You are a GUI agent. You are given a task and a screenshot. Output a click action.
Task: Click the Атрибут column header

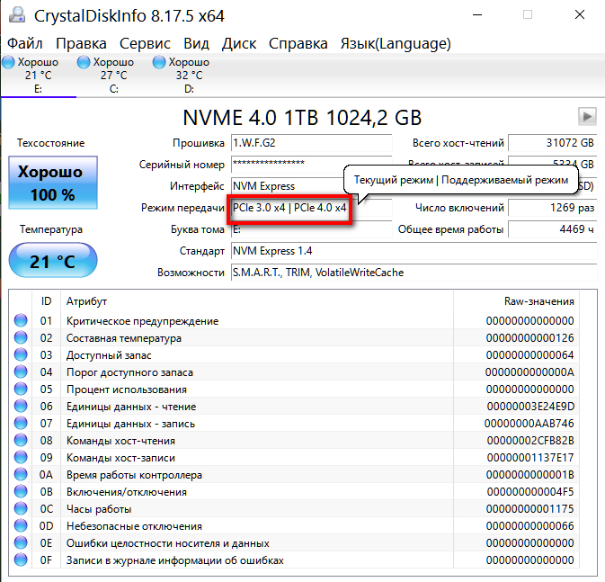coord(257,301)
